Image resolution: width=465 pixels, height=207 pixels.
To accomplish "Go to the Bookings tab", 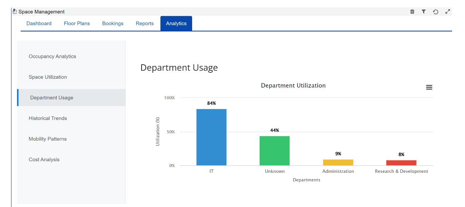I will 113,23.
